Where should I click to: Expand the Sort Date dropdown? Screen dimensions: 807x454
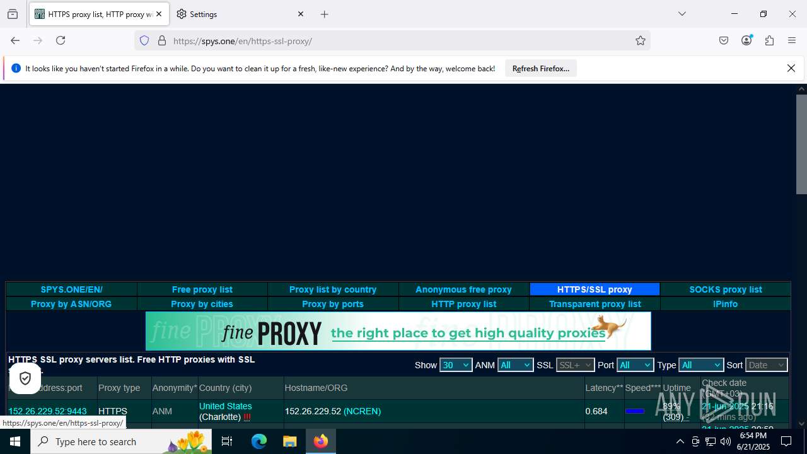766,365
